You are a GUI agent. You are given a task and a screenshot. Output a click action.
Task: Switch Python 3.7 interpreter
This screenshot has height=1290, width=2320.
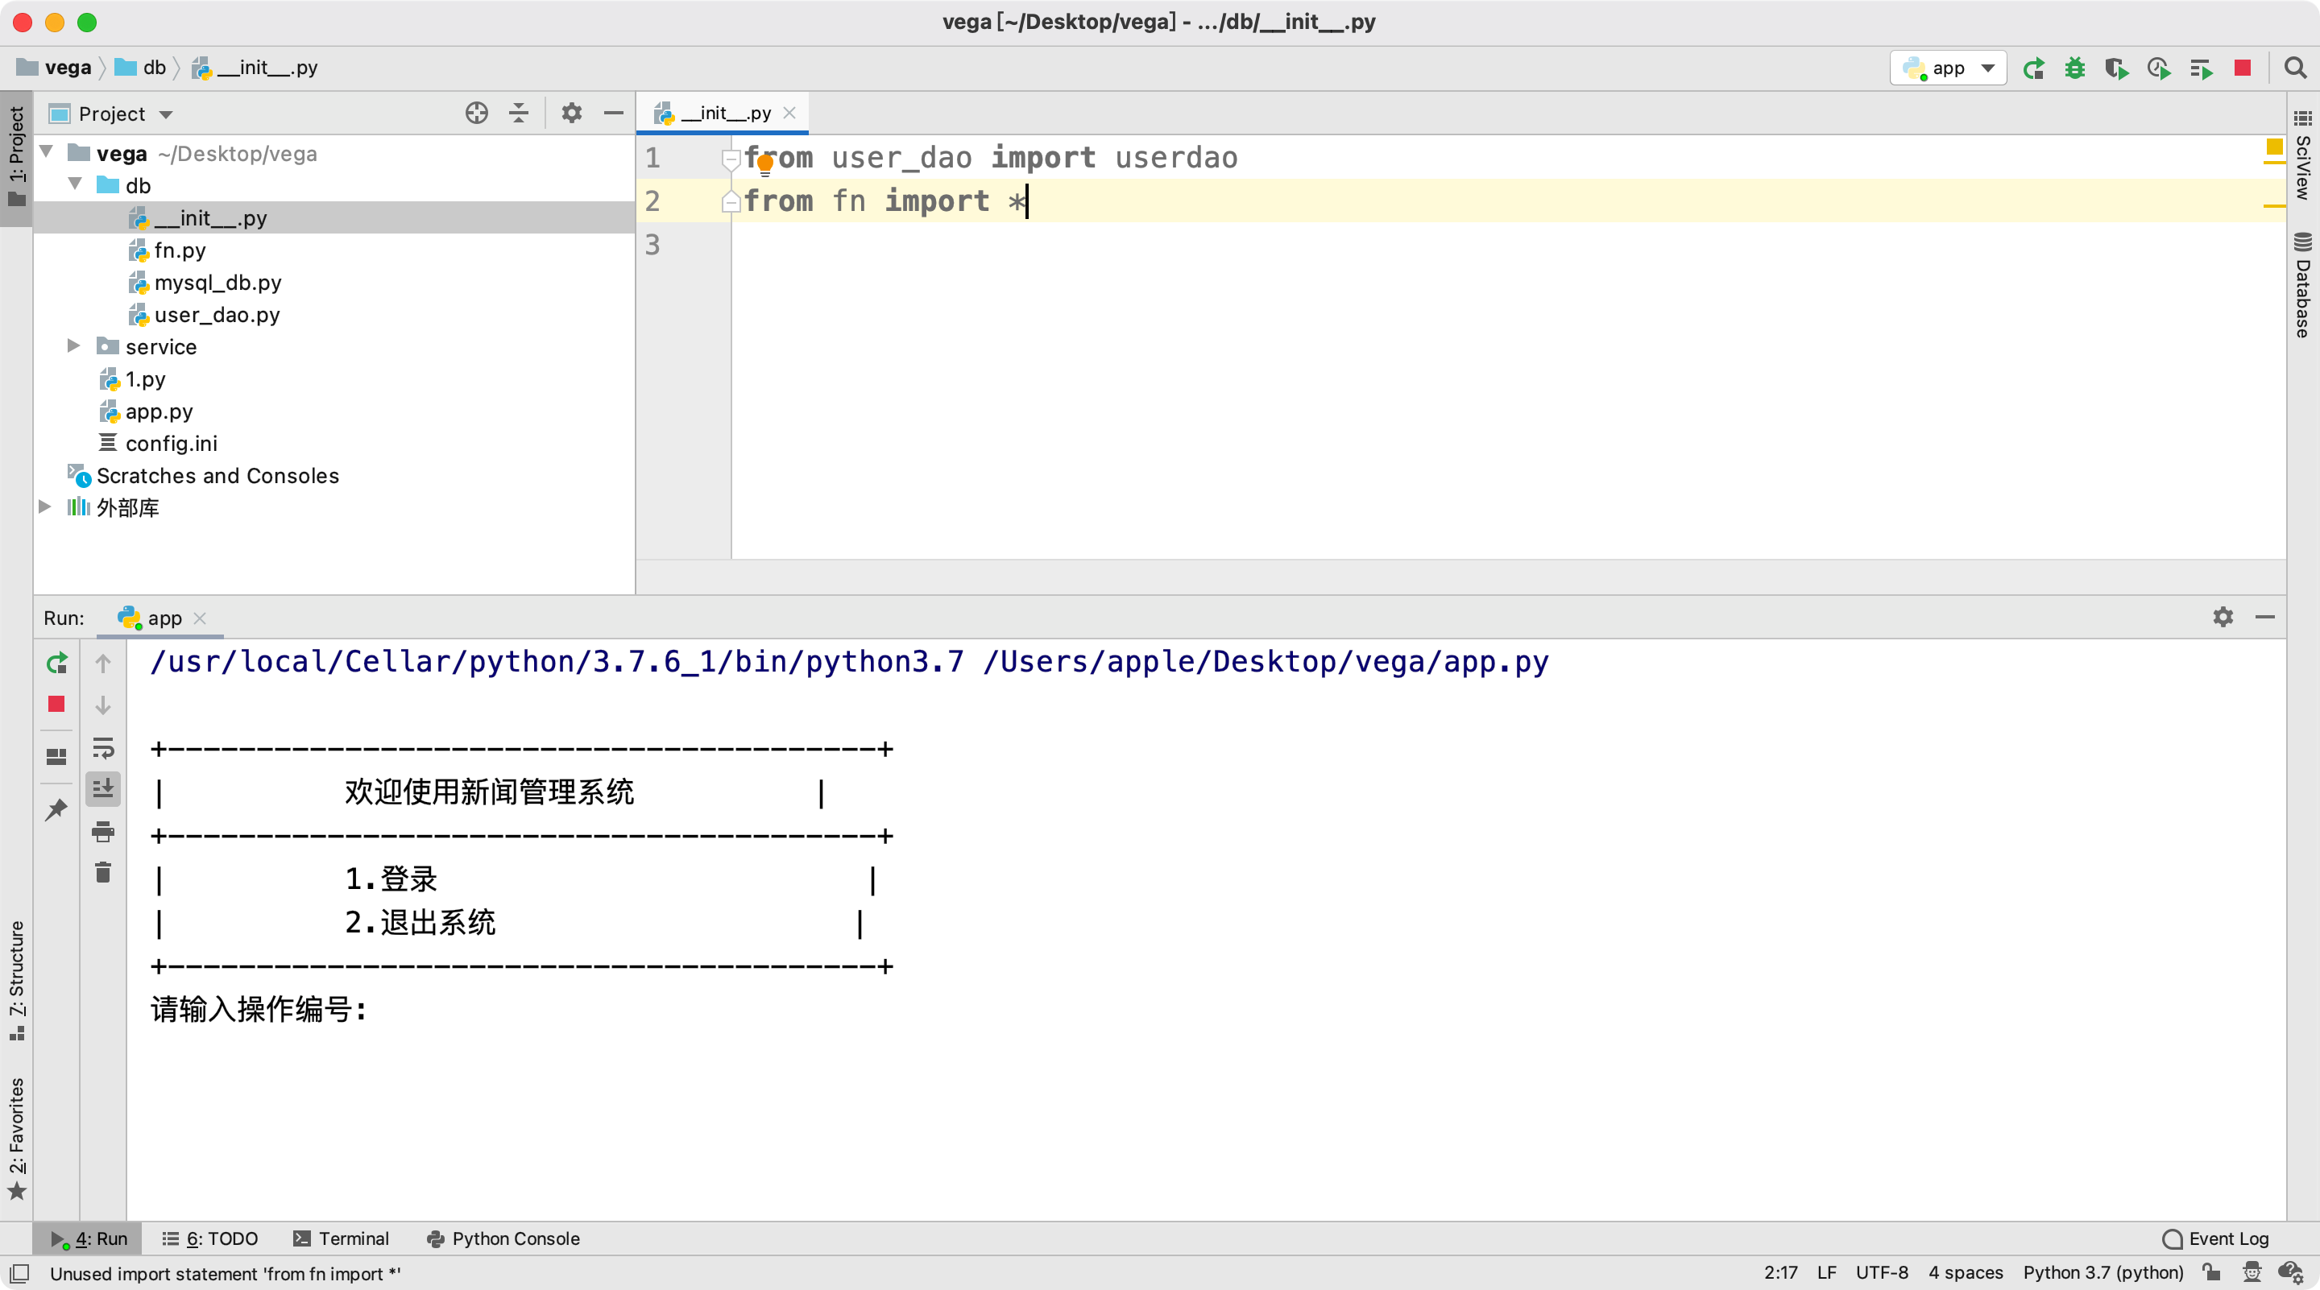2103,1272
